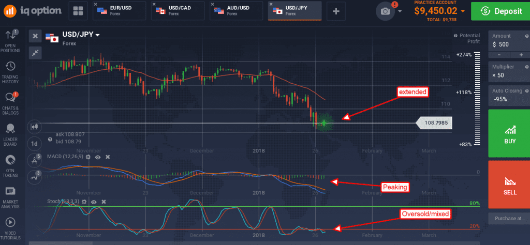Remove the Stoch indicator
Screen dimensions: 530x245
(x=104, y=202)
